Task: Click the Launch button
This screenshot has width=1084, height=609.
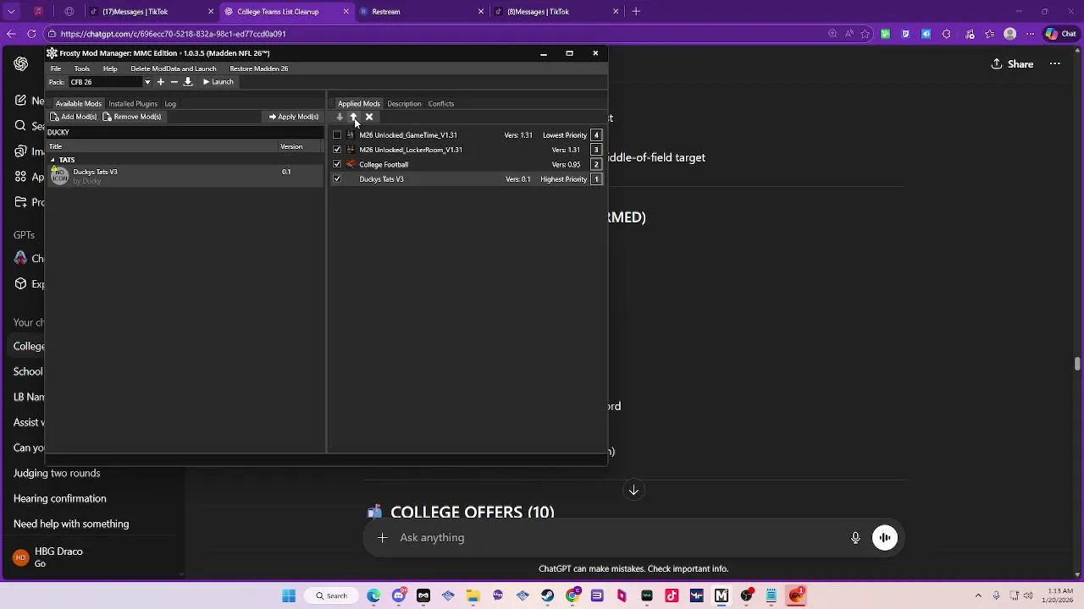Action: [218, 82]
